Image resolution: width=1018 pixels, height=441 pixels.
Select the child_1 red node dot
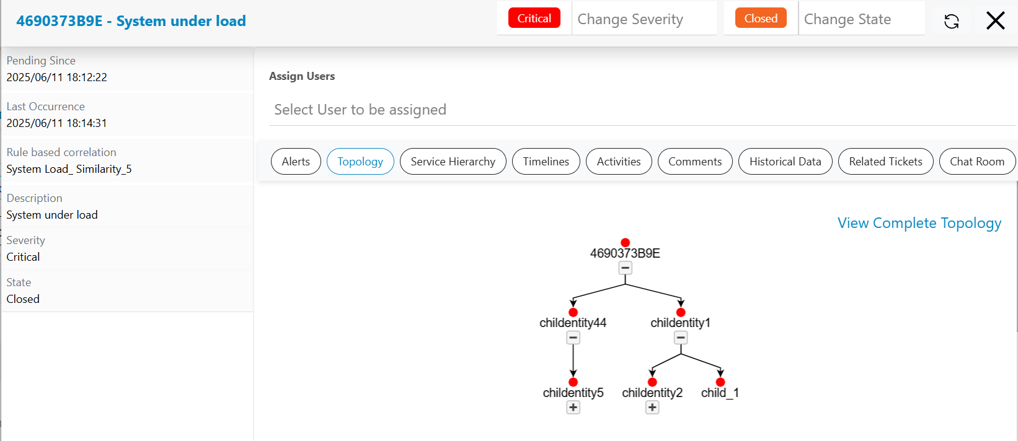pos(720,382)
